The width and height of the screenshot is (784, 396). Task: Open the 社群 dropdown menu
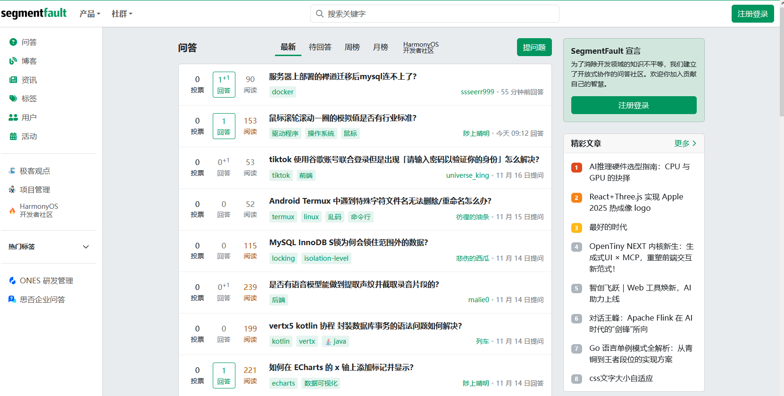click(x=122, y=14)
